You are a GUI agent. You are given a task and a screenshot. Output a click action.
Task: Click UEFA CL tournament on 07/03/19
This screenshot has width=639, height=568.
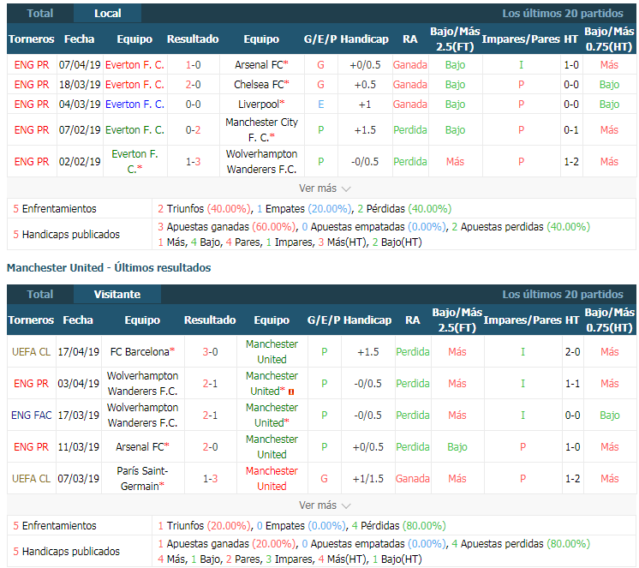point(31,478)
